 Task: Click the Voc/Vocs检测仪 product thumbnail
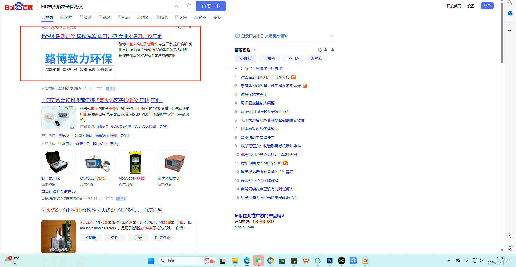click(136, 162)
